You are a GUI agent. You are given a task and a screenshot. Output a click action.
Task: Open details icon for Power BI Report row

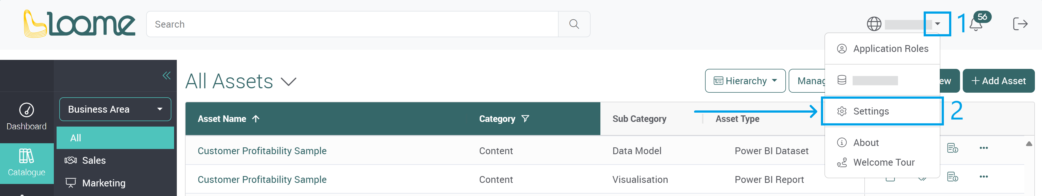(x=952, y=177)
